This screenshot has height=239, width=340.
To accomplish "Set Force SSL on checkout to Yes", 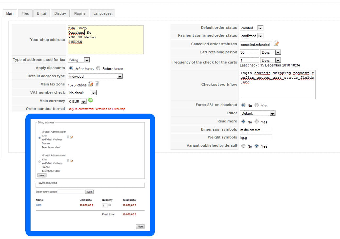I will click(x=257, y=105).
